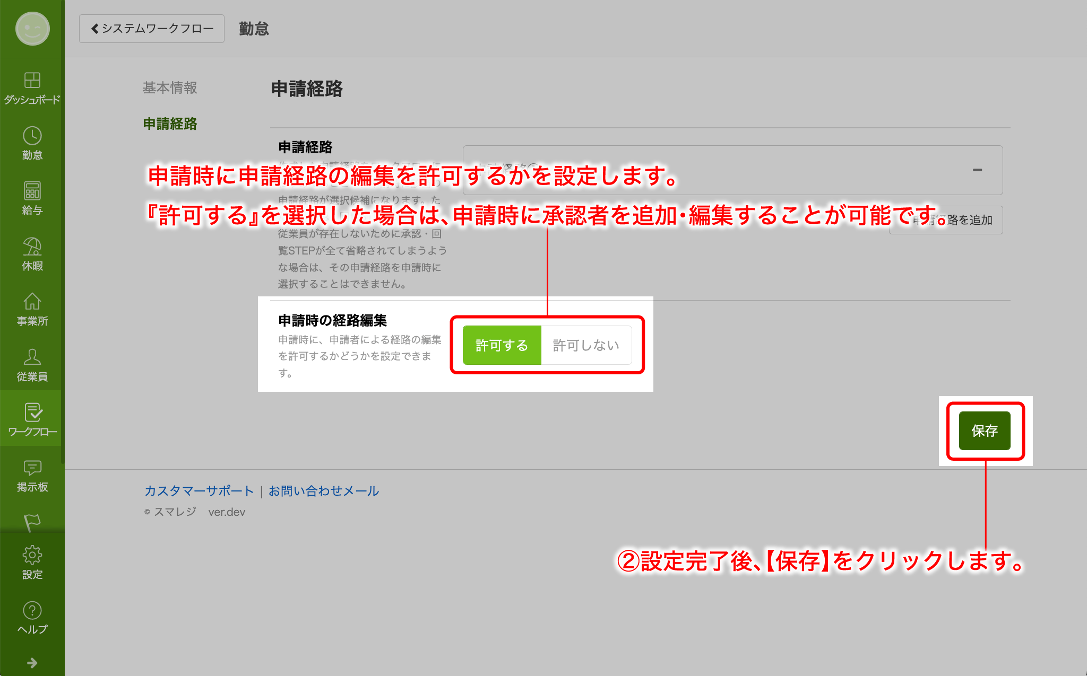Viewport: 1087px width, 676px height.
Task: Open the 事業所 house icon
Action: tap(32, 301)
